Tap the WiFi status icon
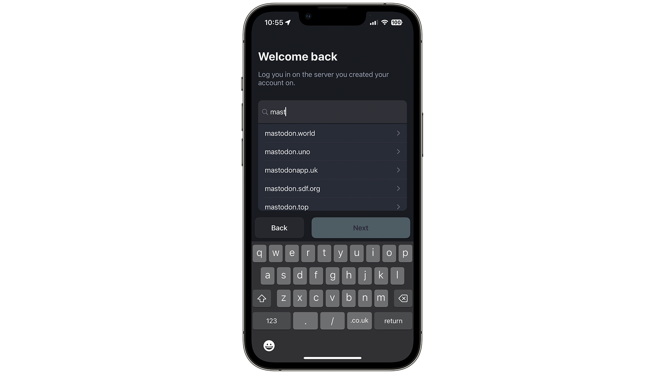Viewport: 665px width, 374px height. click(x=384, y=23)
